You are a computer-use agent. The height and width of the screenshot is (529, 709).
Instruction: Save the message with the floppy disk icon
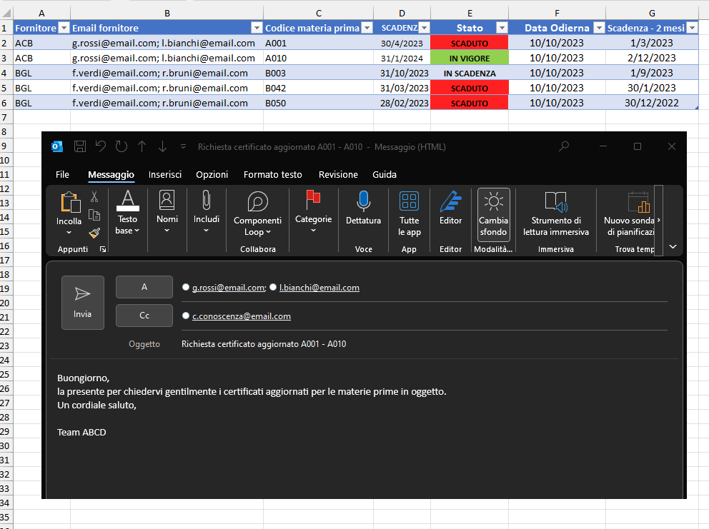80,146
